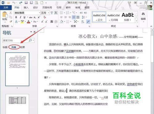Expand the borders dropdown arrow

point(71,22)
